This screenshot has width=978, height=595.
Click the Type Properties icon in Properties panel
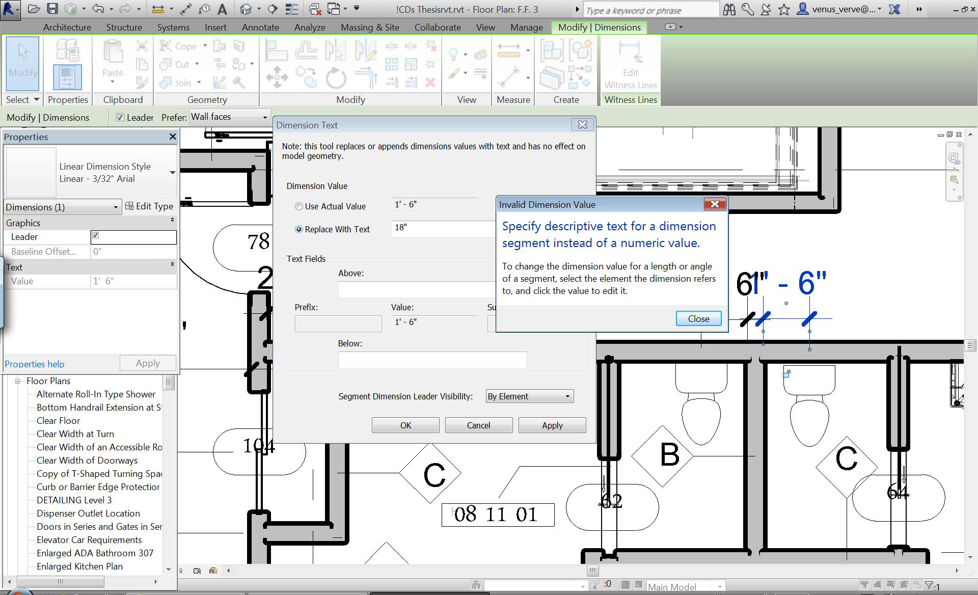pos(68,50)
